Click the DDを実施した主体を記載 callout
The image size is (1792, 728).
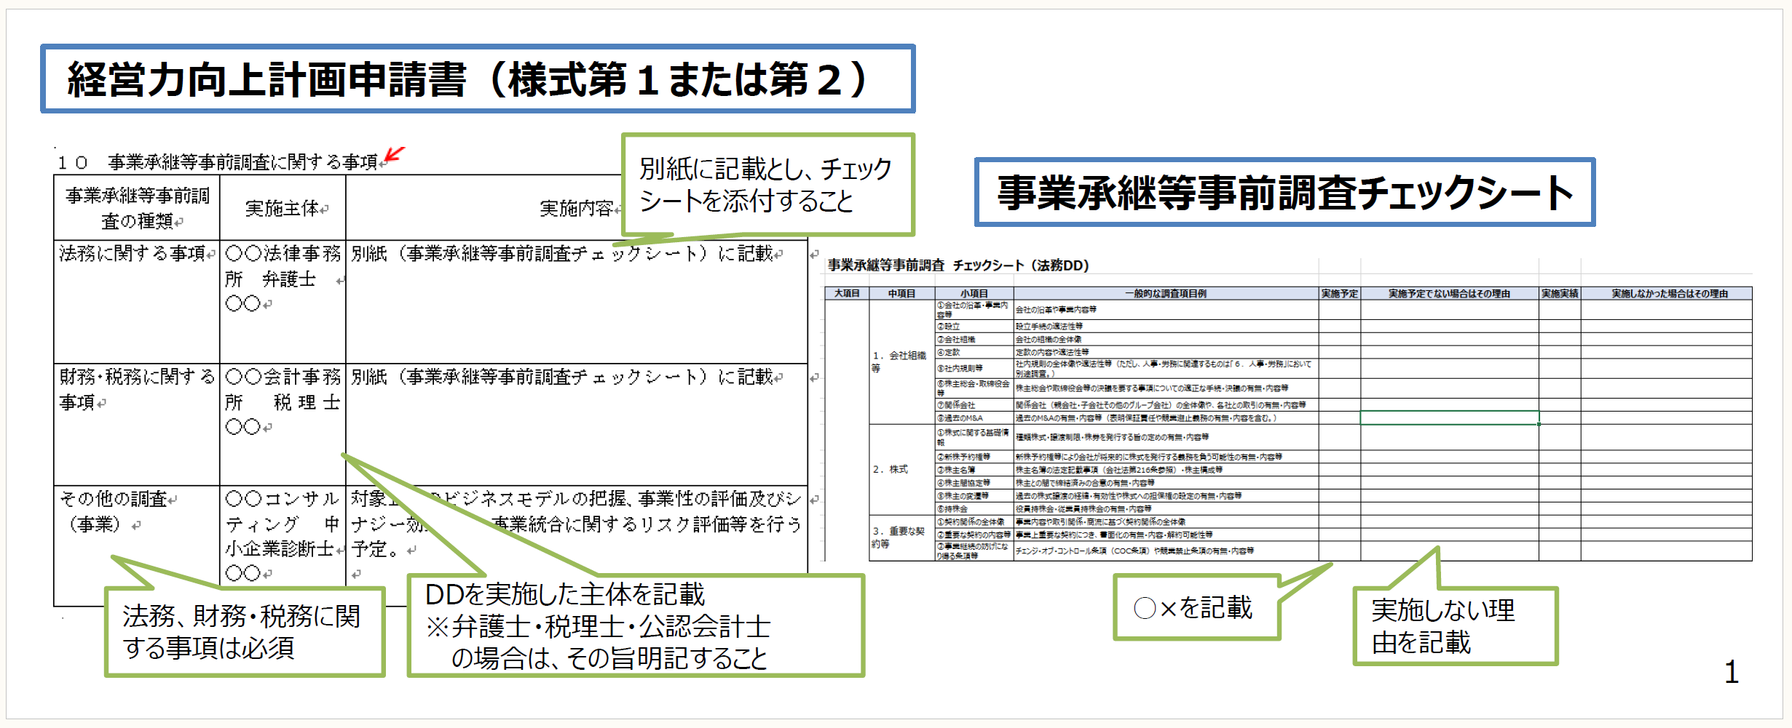point(635,625)
